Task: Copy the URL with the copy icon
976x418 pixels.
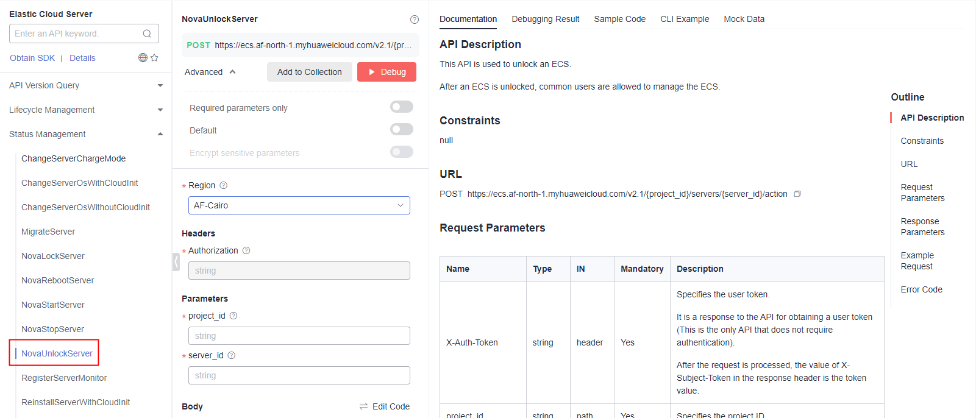Action: (797, 194)
